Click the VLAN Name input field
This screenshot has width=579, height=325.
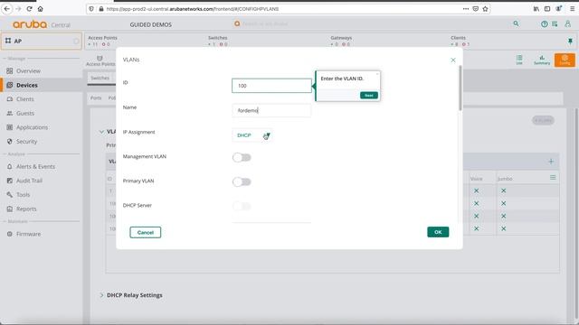[271, 110]
